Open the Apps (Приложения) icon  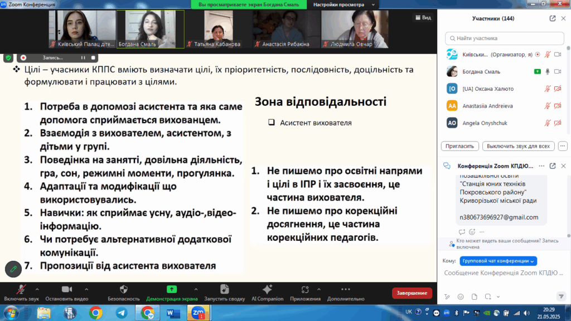[x=305, y=290]
